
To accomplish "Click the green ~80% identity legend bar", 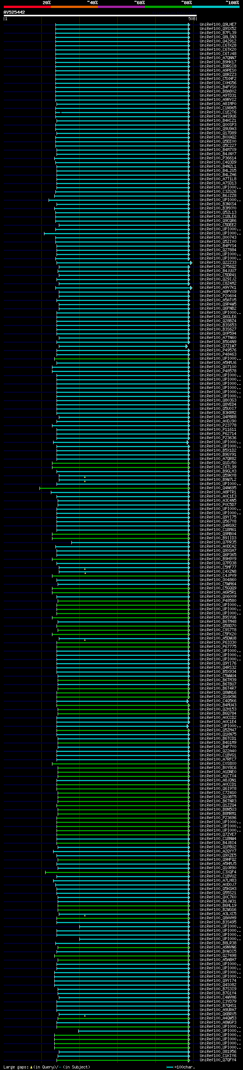I will coord(169,7).
